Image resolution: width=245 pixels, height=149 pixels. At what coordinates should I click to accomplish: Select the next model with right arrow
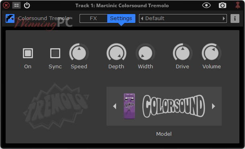coord(213,106)
